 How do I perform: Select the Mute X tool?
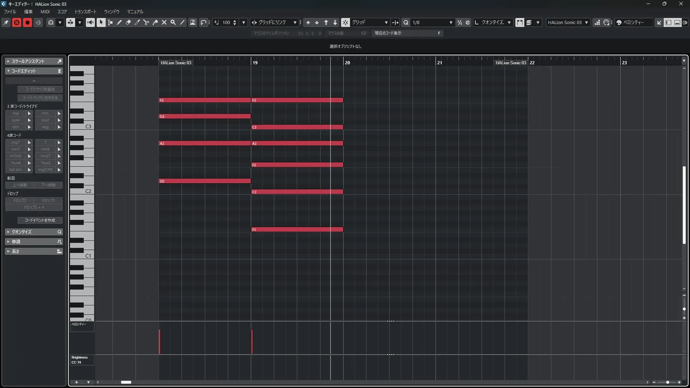pos(164,22)
